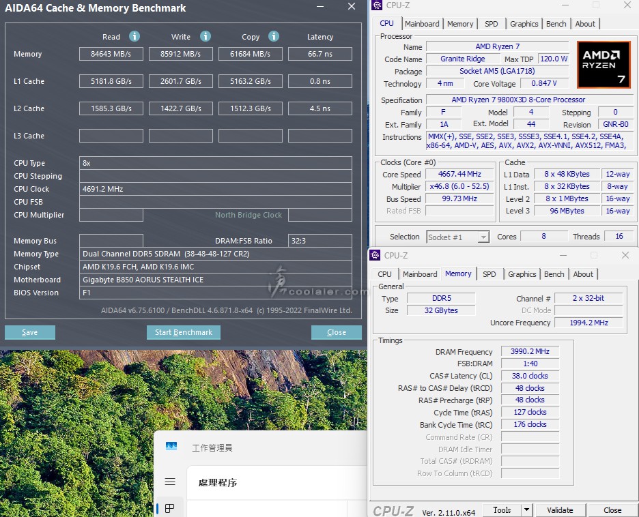Screen dimensions: 639x517
Task: Click the Uncore Frequency 1994.2 MHz value
Action: pos(588,323)
